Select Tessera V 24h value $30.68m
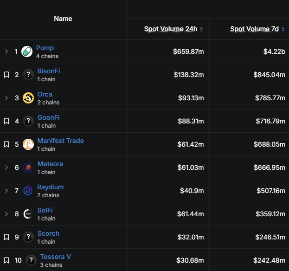The height and width of the screenshot is (271, 289). coord(190,260)
